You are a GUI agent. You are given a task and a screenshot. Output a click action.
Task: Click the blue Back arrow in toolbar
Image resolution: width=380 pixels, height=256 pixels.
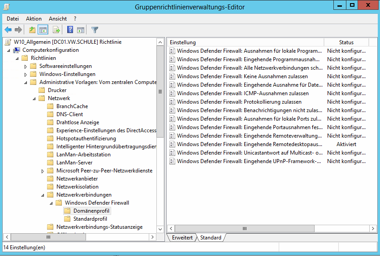coord(8,30)
